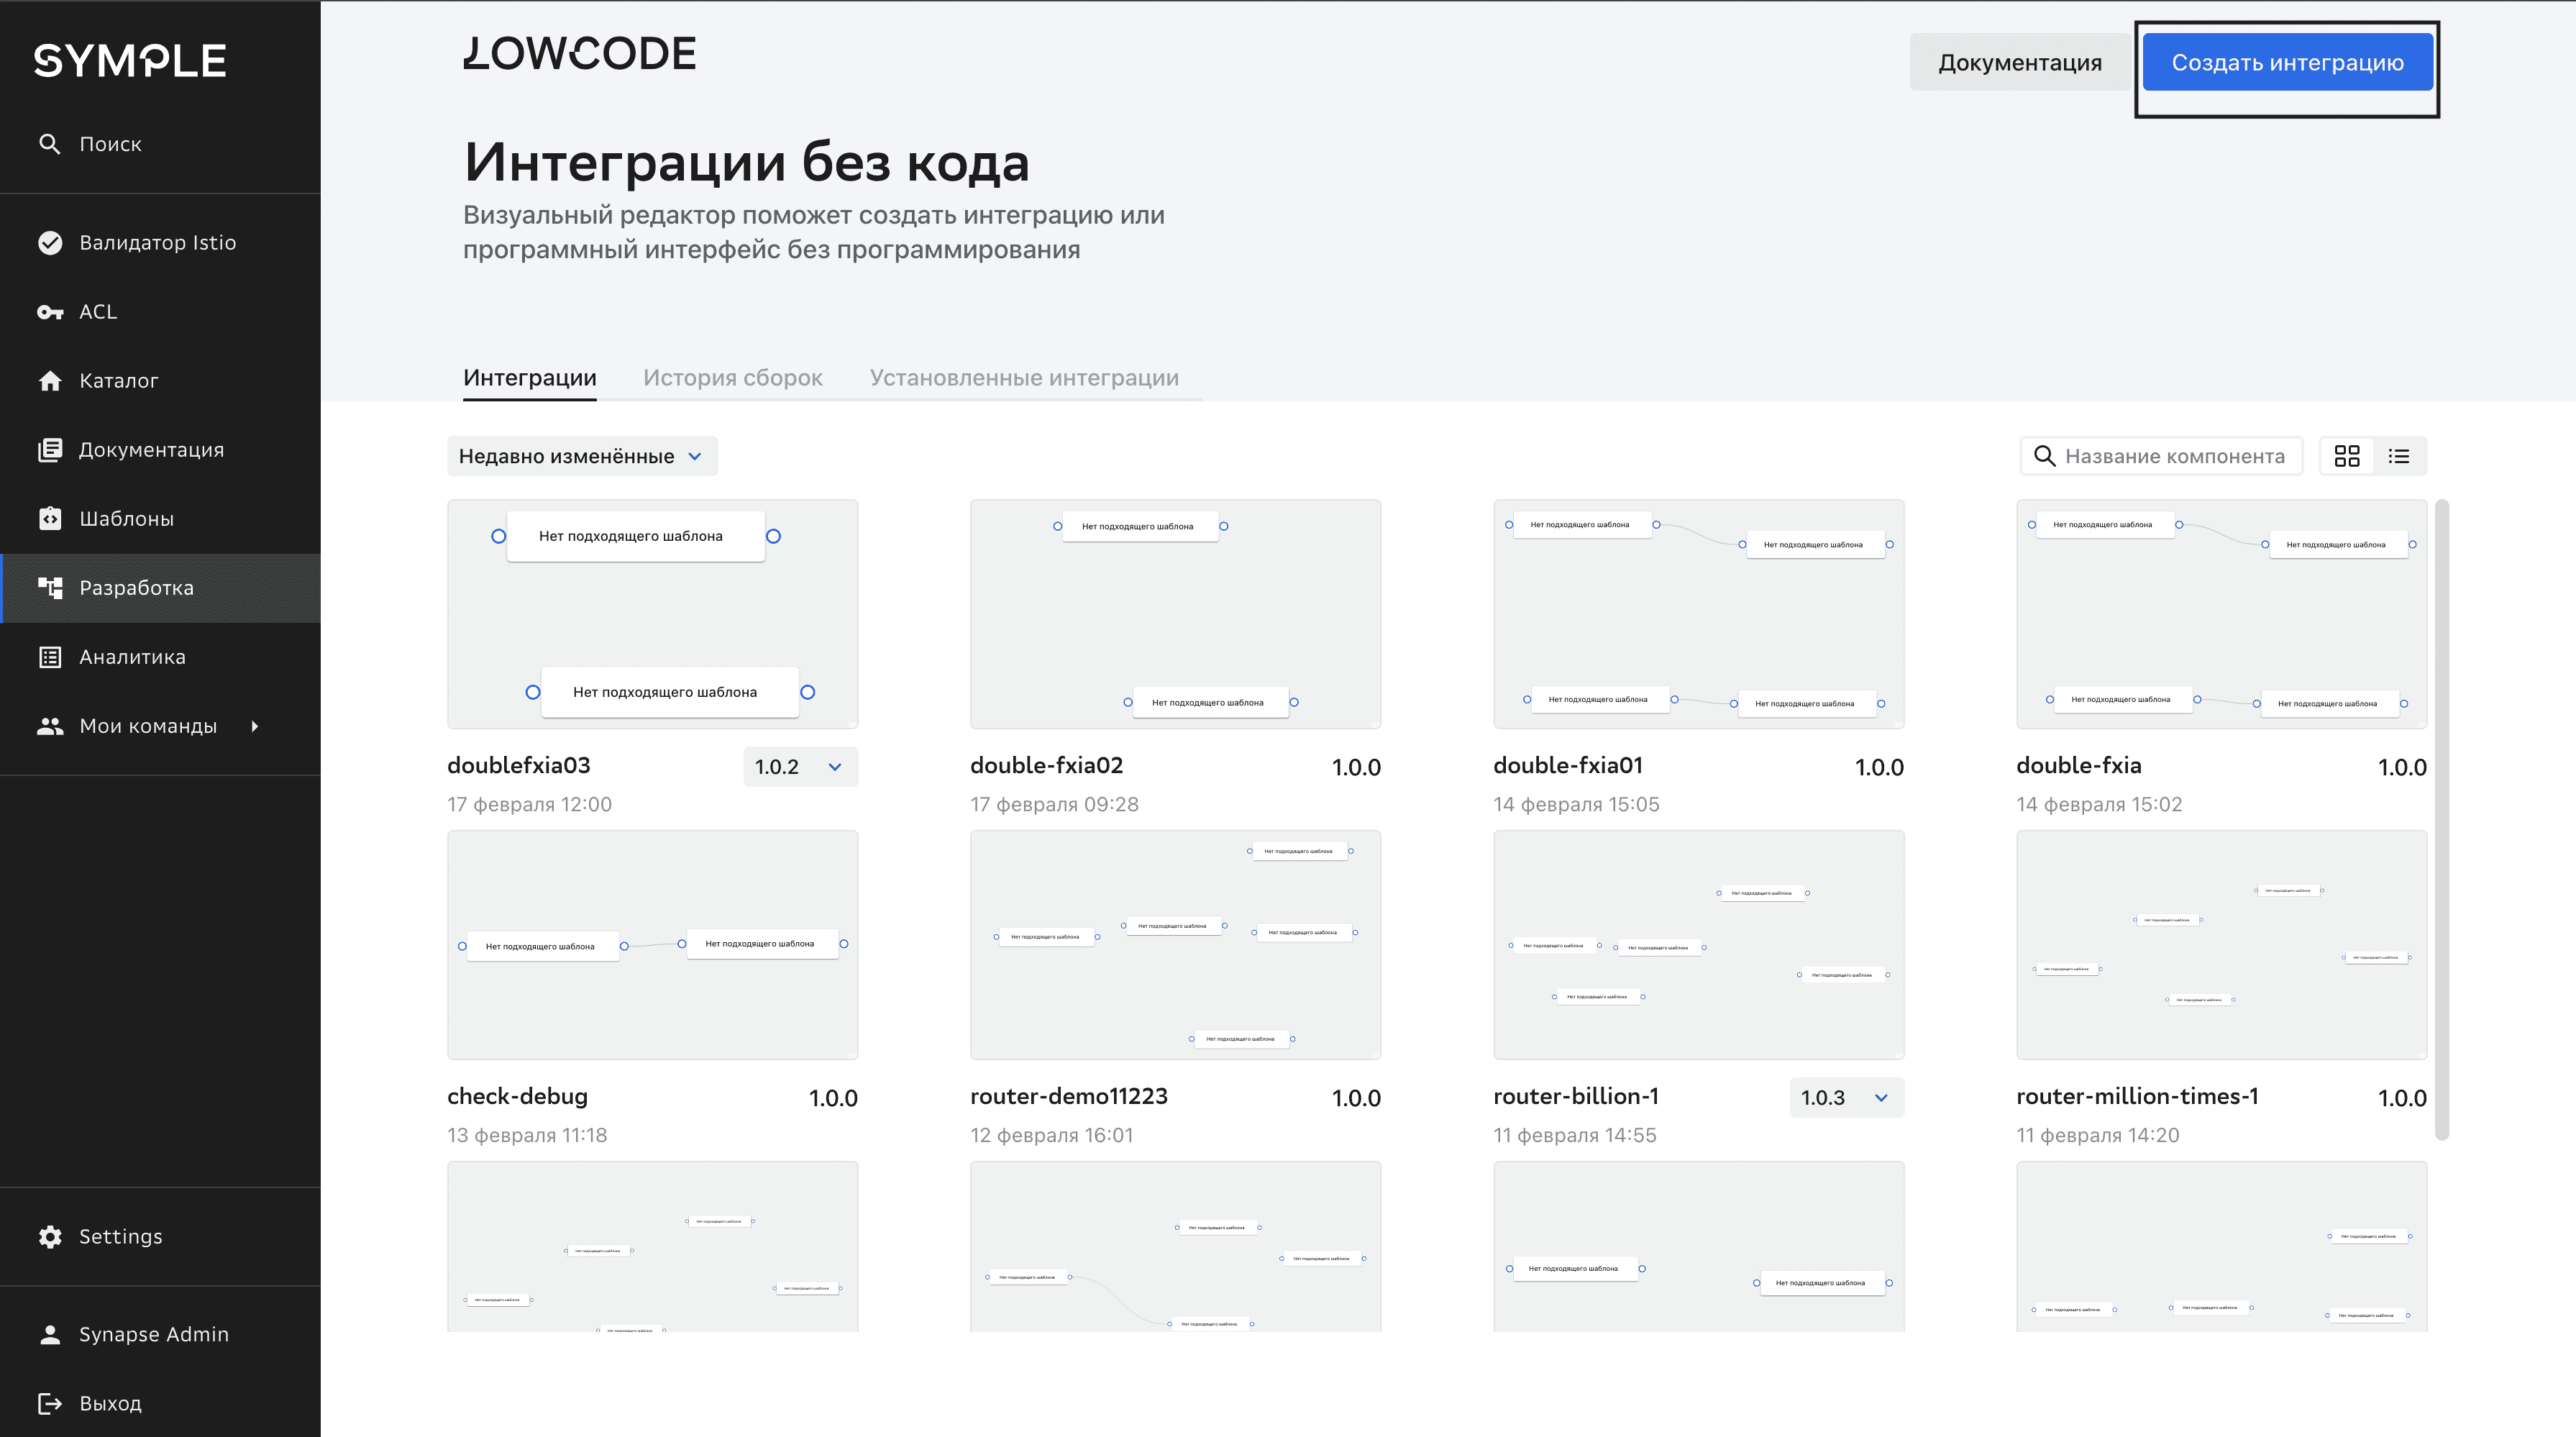2576x1437 pixels.
Task: Click the Выход logout icon
Action: pos(50,1404)
